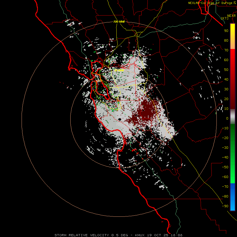Click the -10 value on the velocity scale
Image resolution: width=237 pixels, height=237 pixels.
coord(225,128)
